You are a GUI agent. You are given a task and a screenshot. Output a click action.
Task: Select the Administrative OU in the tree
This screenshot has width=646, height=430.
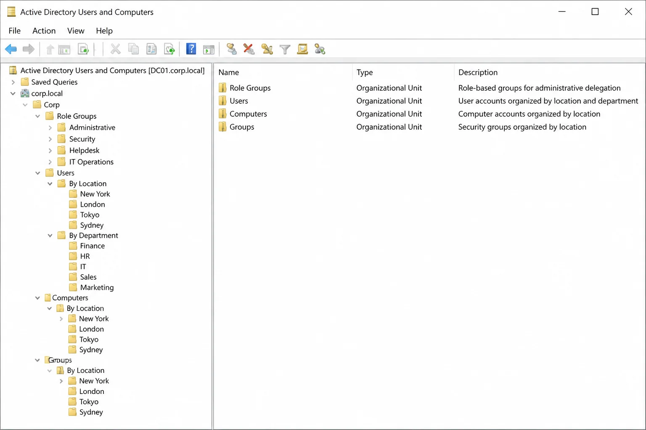pos(92,127)
